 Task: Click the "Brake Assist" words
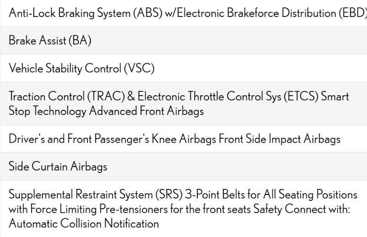pyautogui.click(x=38, y=41)
